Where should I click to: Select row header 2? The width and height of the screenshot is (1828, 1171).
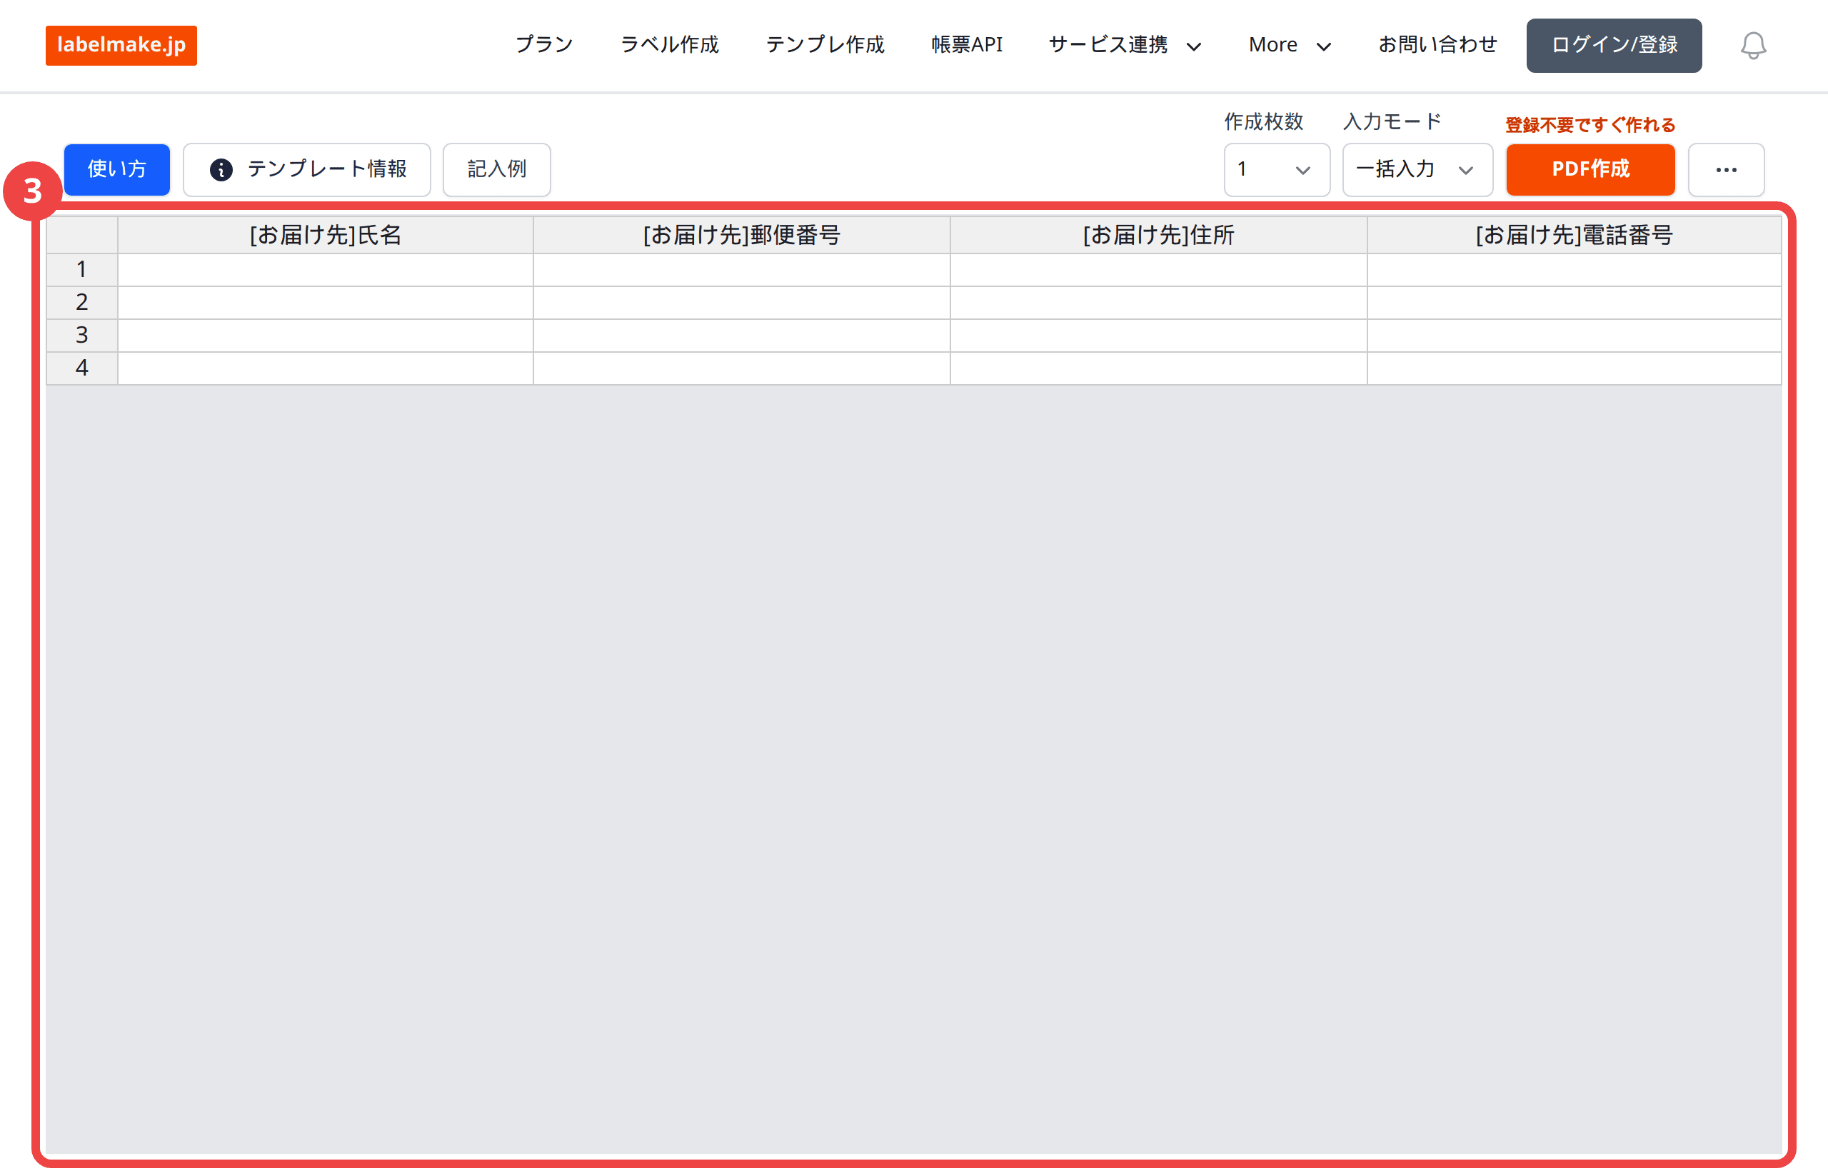[x=82, y=303]
